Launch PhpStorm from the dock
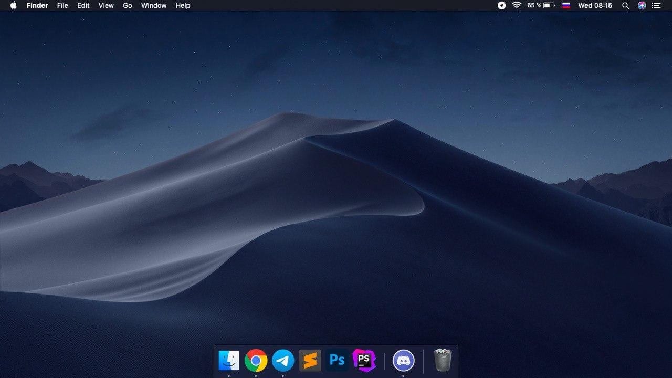The height and width of the screenshot is (378, 672). coord(364,360)
